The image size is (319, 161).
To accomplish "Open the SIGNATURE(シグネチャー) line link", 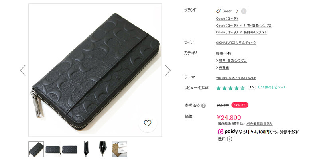I will click(236, 43).
